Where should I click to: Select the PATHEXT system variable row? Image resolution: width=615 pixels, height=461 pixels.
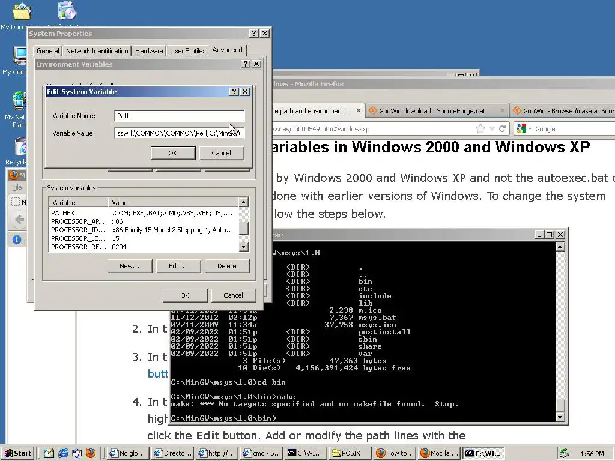coord(144,213)
